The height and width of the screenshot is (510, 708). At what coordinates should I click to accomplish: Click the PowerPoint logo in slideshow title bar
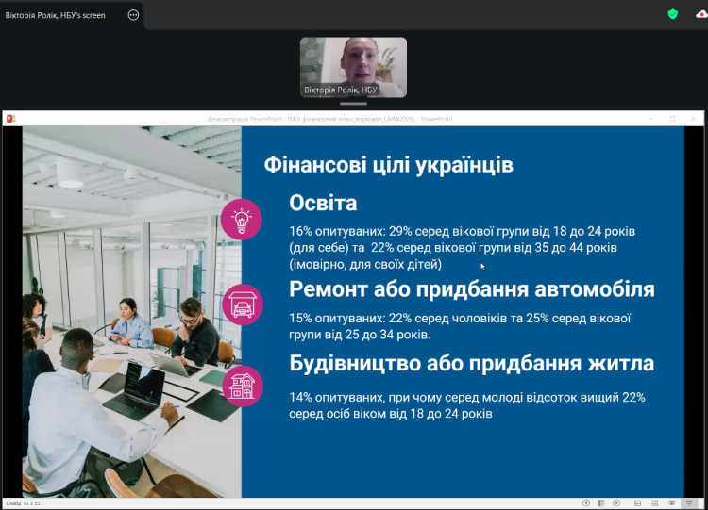pos(10,119)
